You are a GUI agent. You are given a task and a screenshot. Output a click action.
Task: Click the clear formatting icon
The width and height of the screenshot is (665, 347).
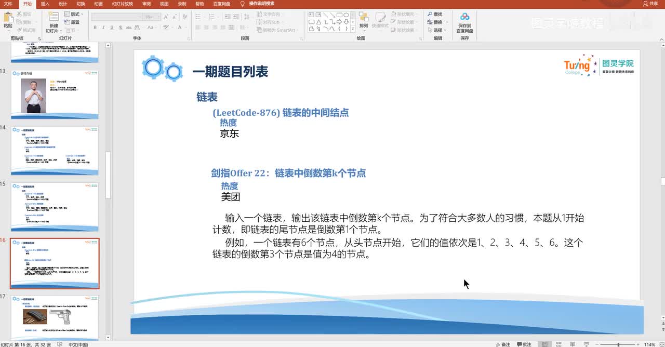[185, 17]
